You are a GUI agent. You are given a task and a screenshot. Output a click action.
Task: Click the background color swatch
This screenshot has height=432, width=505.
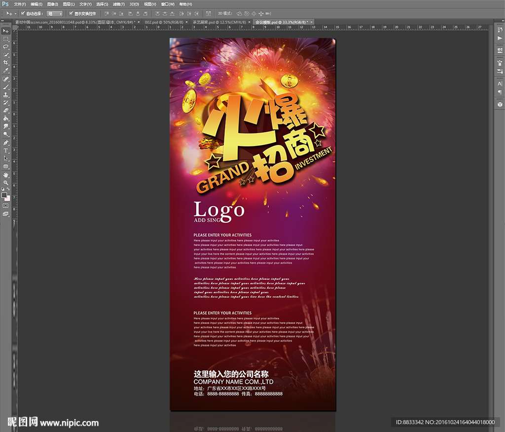click(x=8, y=199)
